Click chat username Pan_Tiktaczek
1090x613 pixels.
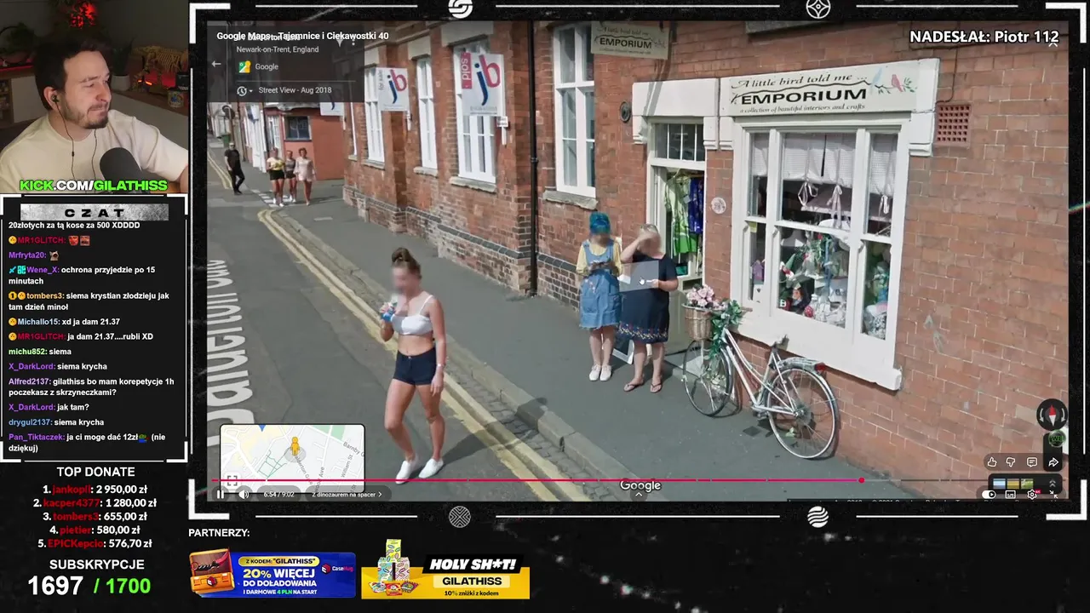point(36,437)
